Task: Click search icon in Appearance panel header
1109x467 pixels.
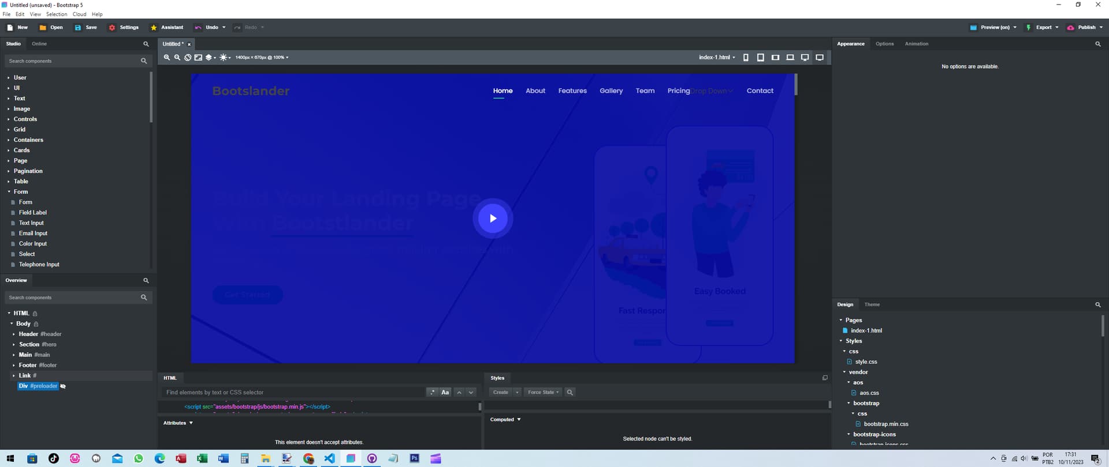Action: (x=1098, y=44)
